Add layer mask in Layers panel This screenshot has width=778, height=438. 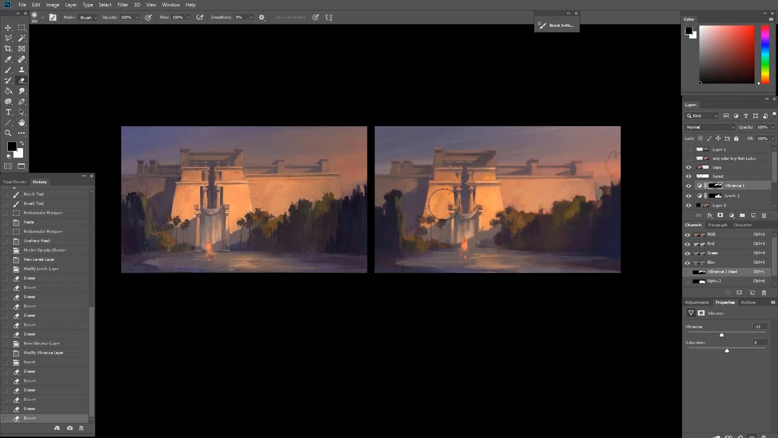click(x=720, y=215)
